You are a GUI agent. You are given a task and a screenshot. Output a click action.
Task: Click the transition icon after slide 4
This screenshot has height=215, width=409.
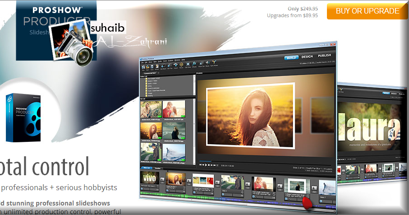[248, 184]
